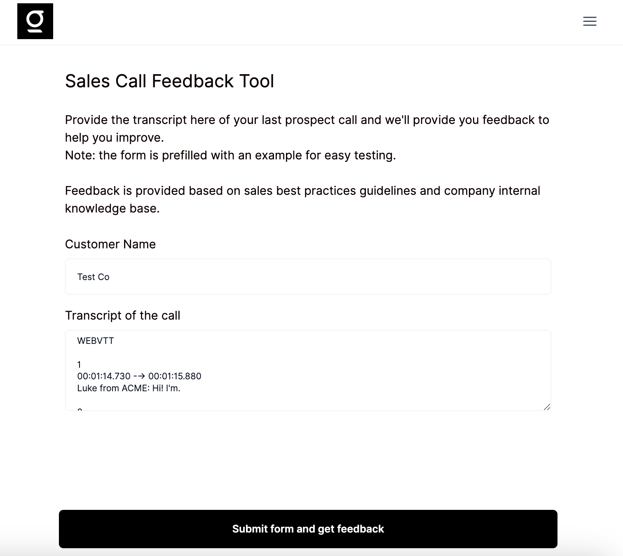Viewport: 623px width, 556px height.
Task: Click the 'Provide the transcript here' intro paragraph
Action: 307,120
